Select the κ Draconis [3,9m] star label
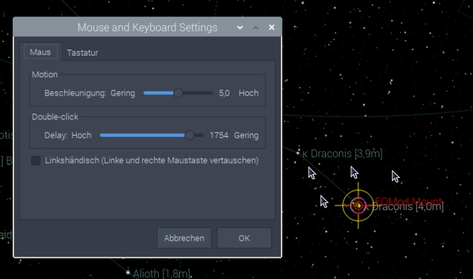473x279 pixels. pyautogui.click(x=342, y=154)
